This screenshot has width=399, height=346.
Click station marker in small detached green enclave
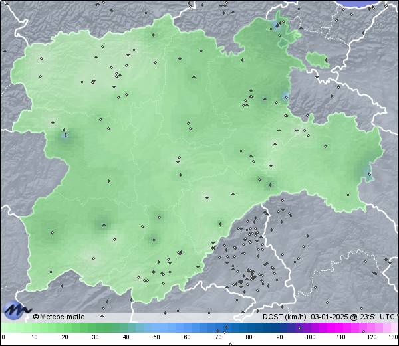click(326, 60)
